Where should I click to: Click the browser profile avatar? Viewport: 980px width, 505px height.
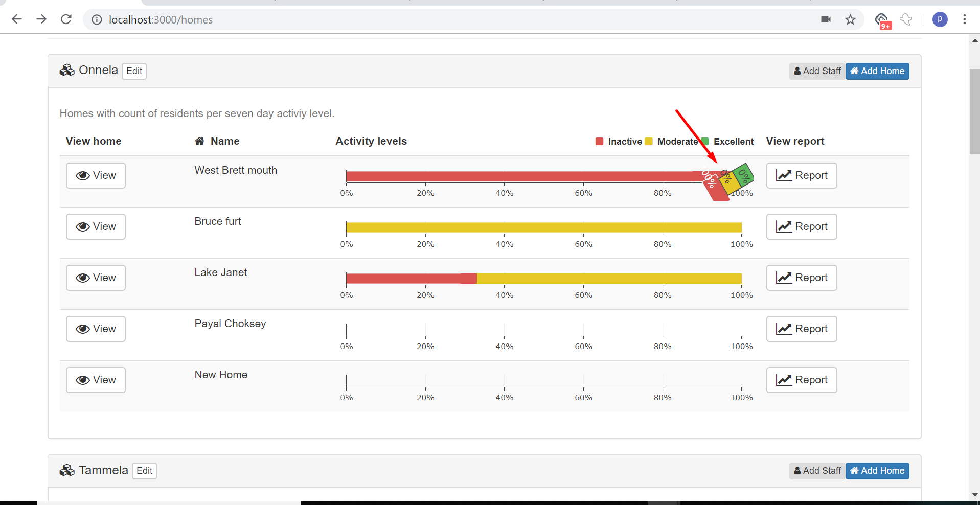coord(940,19)
